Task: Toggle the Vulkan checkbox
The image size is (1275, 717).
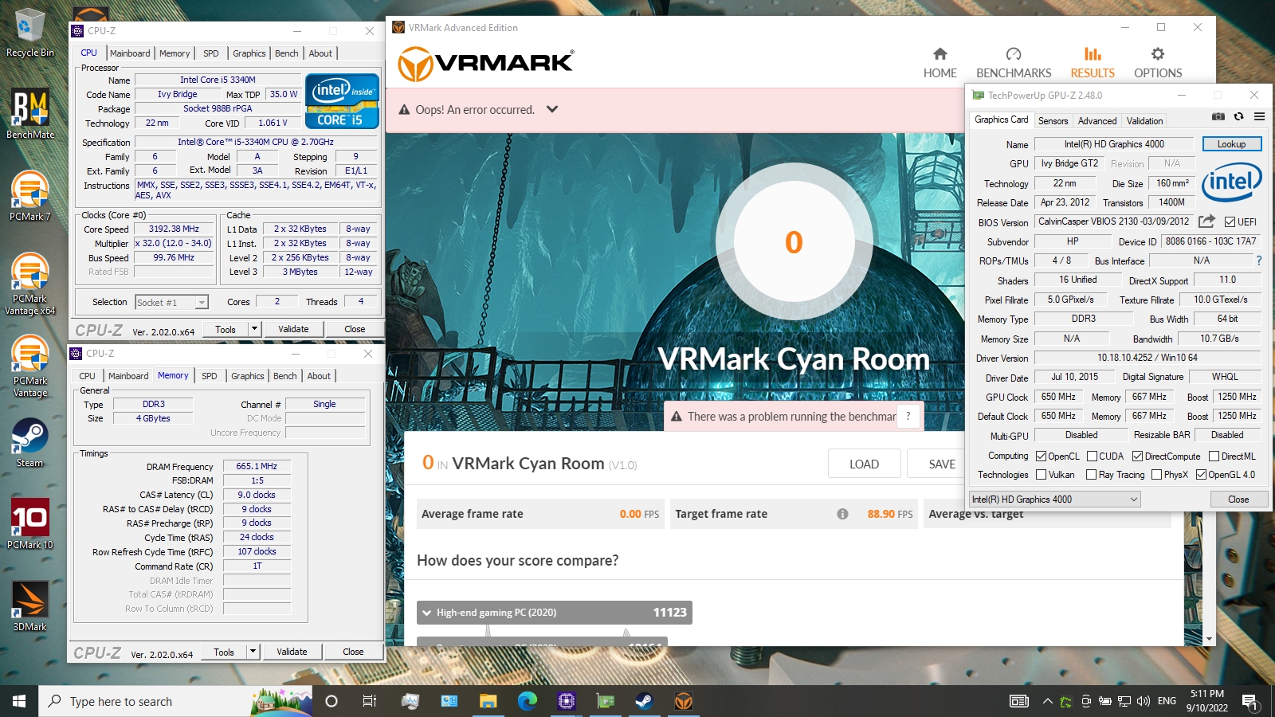Action: tap(1041, 475)
